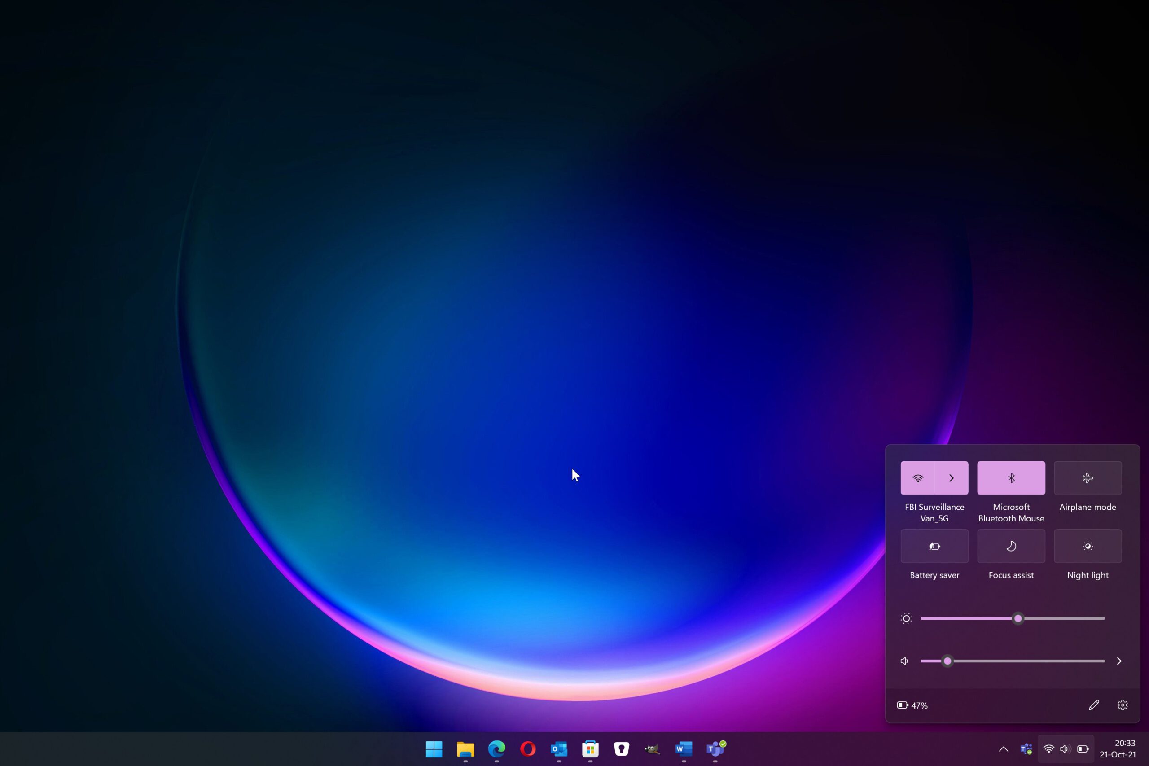Open Settings with the gear icon
Viewport: 1149px width, 766px height.
pyautogui.click(x=1123, y=705)
